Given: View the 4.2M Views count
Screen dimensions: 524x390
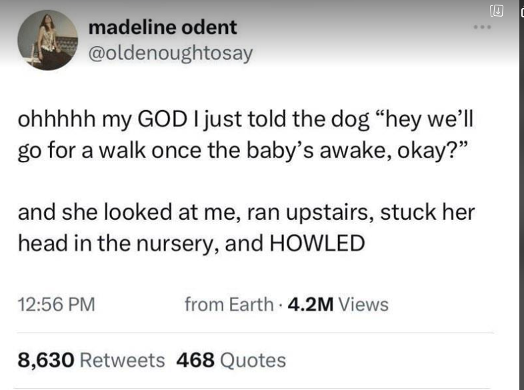Looking at the screenshot, I should click(337, 305).
